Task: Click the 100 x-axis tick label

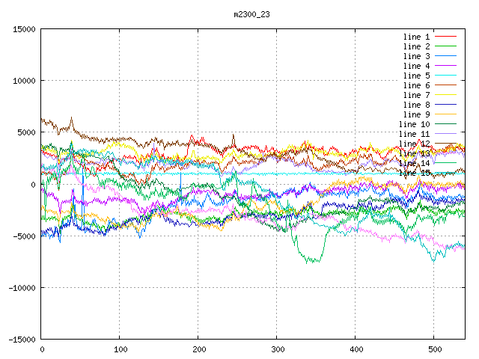Action: coord(120,349)
